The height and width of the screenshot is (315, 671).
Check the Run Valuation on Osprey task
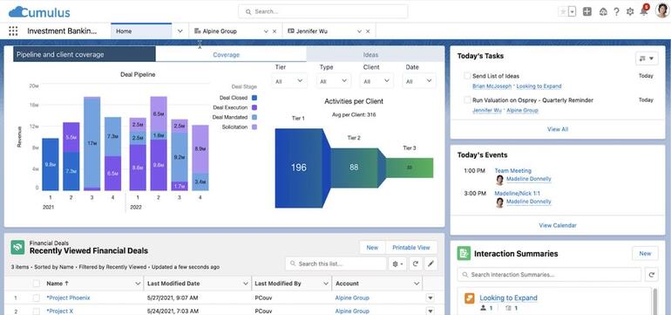[x=467, y=99]
